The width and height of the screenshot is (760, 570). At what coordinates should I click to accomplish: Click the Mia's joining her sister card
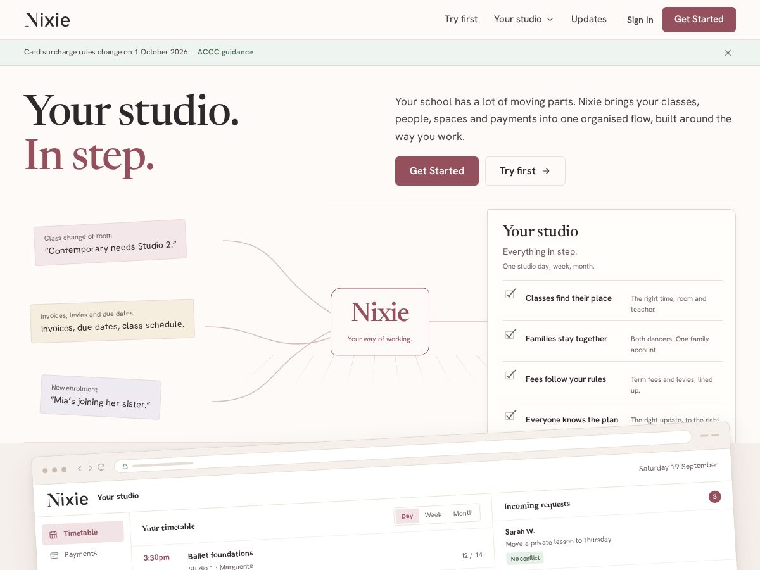tap(101, 396)
